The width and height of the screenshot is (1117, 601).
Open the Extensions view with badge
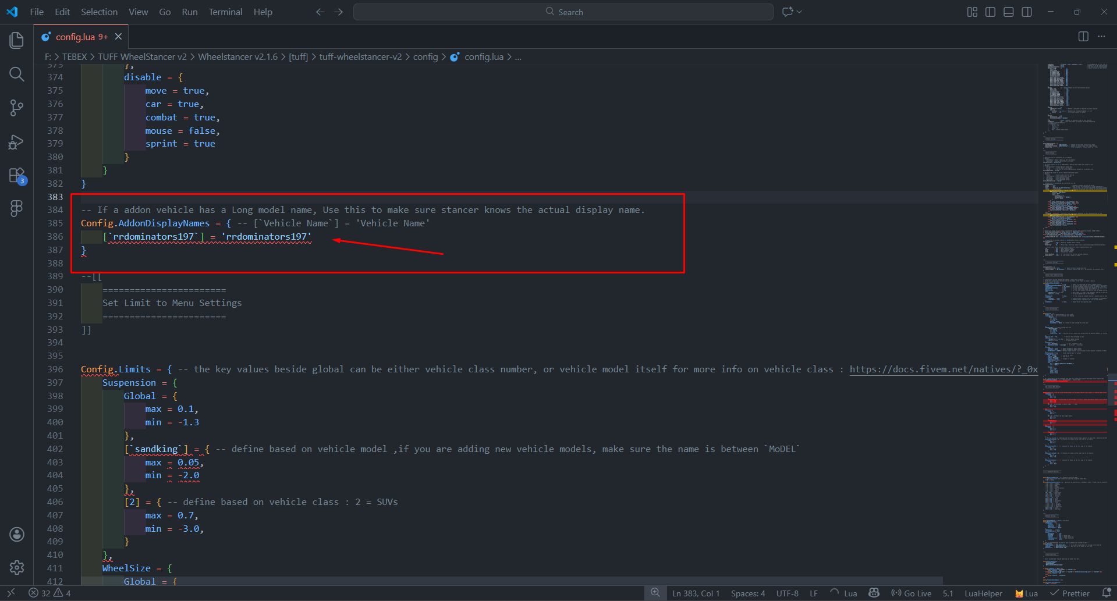point(17,175)
